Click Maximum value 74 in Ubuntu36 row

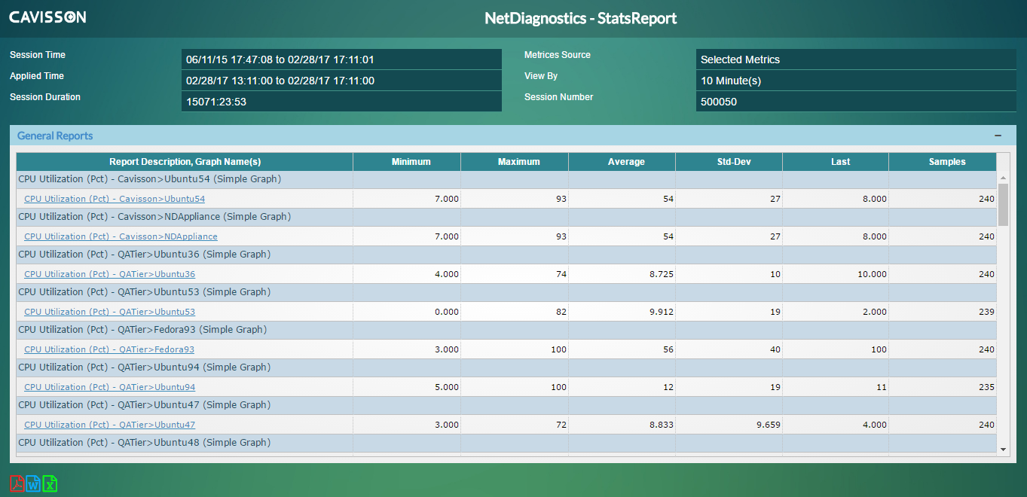click(x=561, y=274)
